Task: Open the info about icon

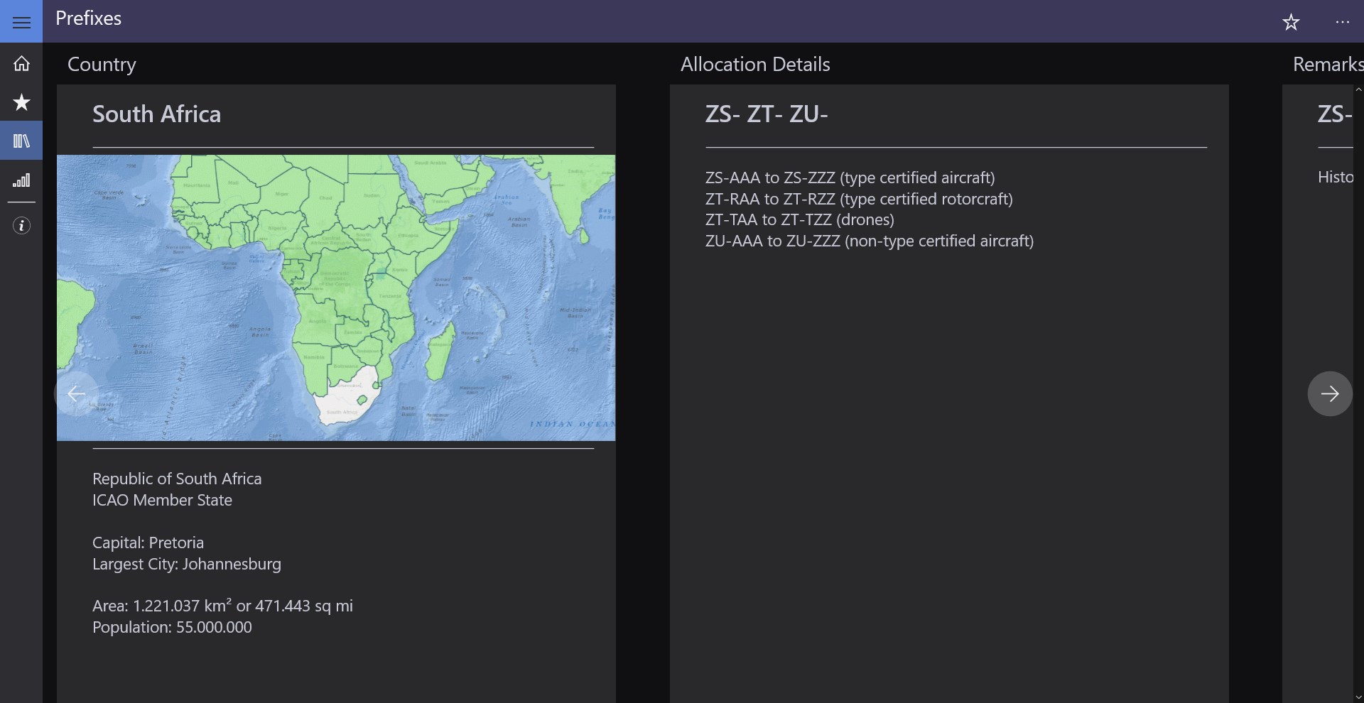Action: pyautogui.click(x=21, y=226)
